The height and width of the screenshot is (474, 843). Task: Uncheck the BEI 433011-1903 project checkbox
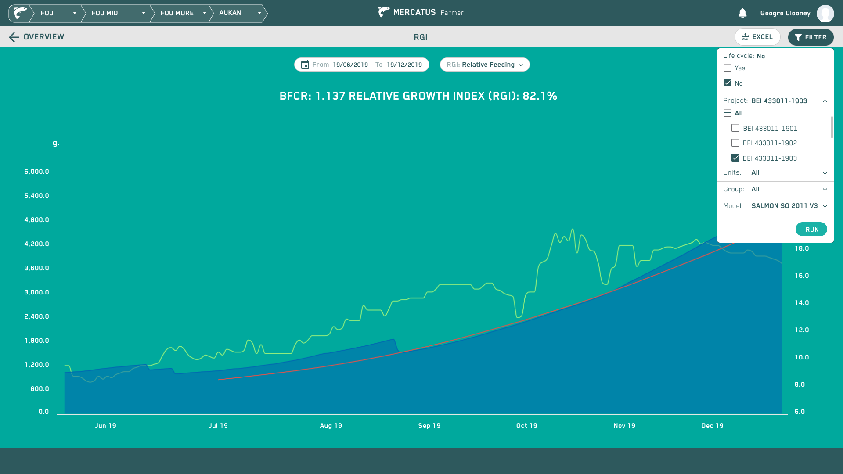735,158
